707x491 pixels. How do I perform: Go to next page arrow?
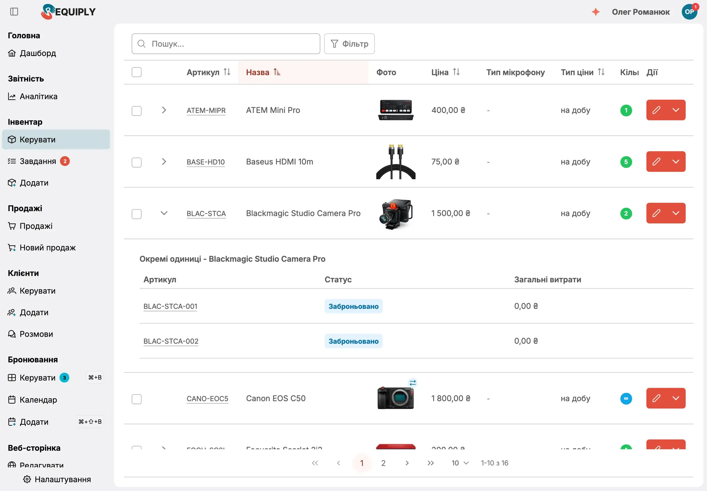[x=407, y=463]
